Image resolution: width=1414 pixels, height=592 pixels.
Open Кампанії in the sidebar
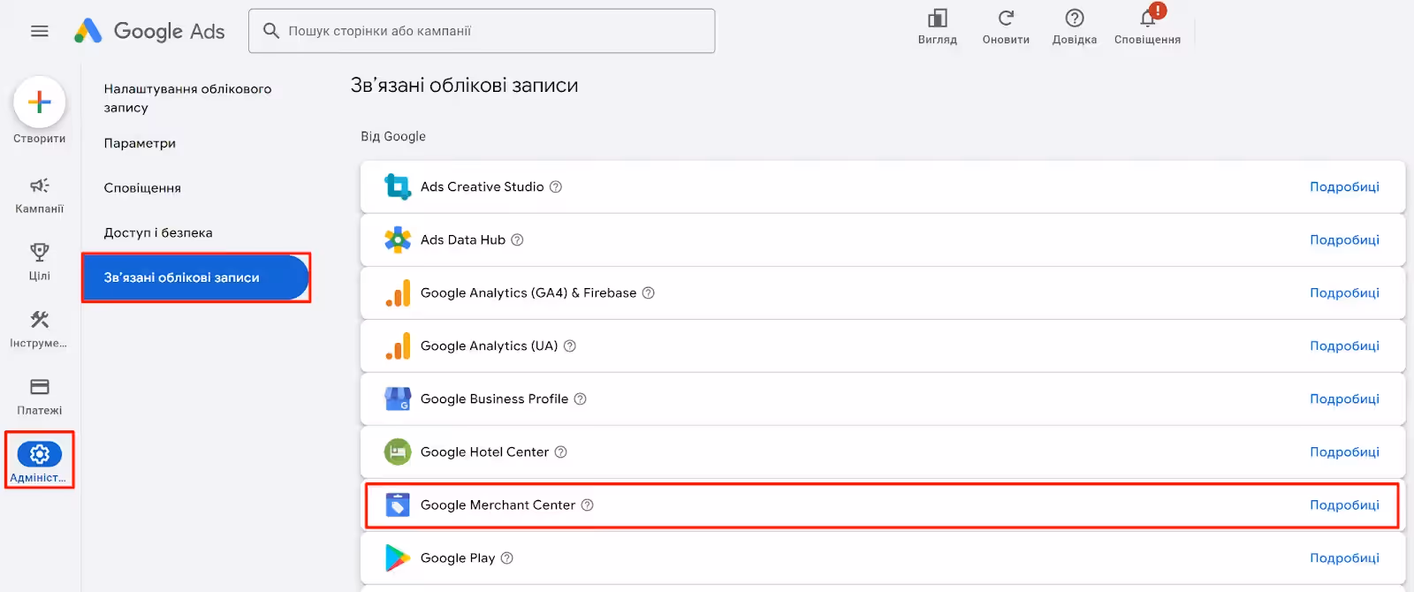pyautogui.click(x=39, y=195)
